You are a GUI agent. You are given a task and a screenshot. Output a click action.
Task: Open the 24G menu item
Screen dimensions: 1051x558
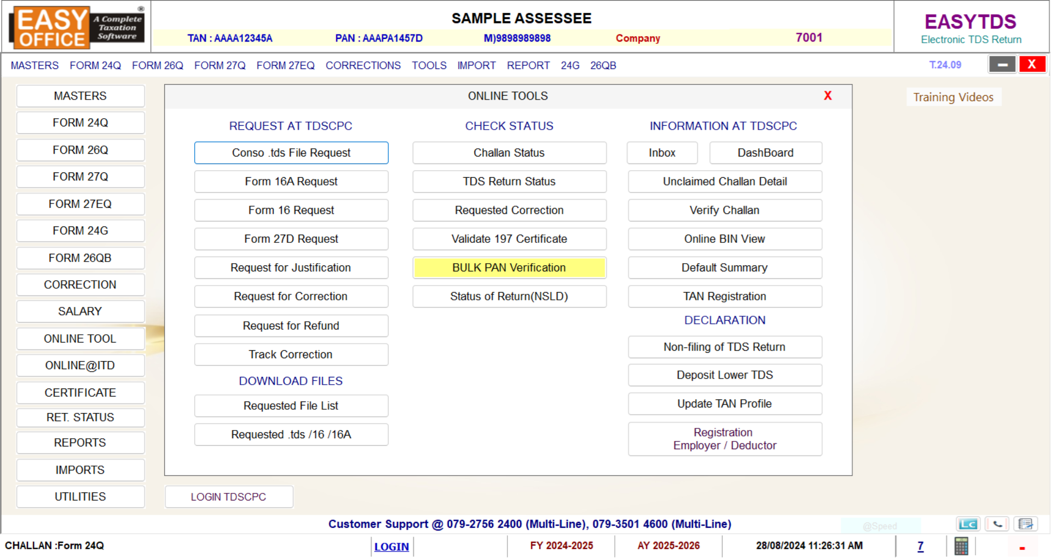click(x=570, y=66)
